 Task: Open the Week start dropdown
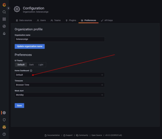click(x=59, y=95)
